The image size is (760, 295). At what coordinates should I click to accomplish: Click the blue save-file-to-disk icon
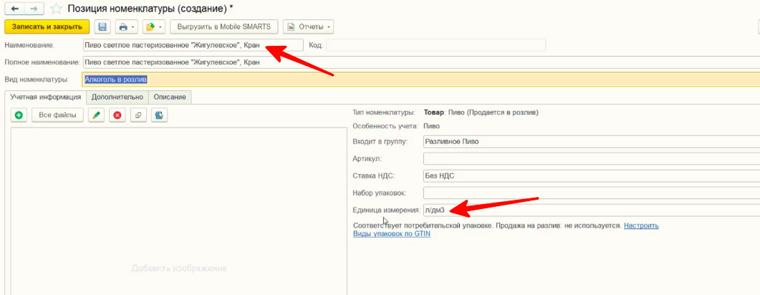[159, 115]
